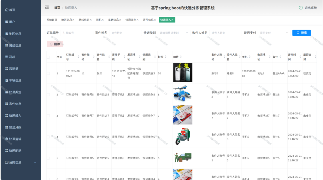The height and width of the screenshot is (180, 323).
Task: Toggle the sidebar collapse icon
Action: (x=47, y=8)
